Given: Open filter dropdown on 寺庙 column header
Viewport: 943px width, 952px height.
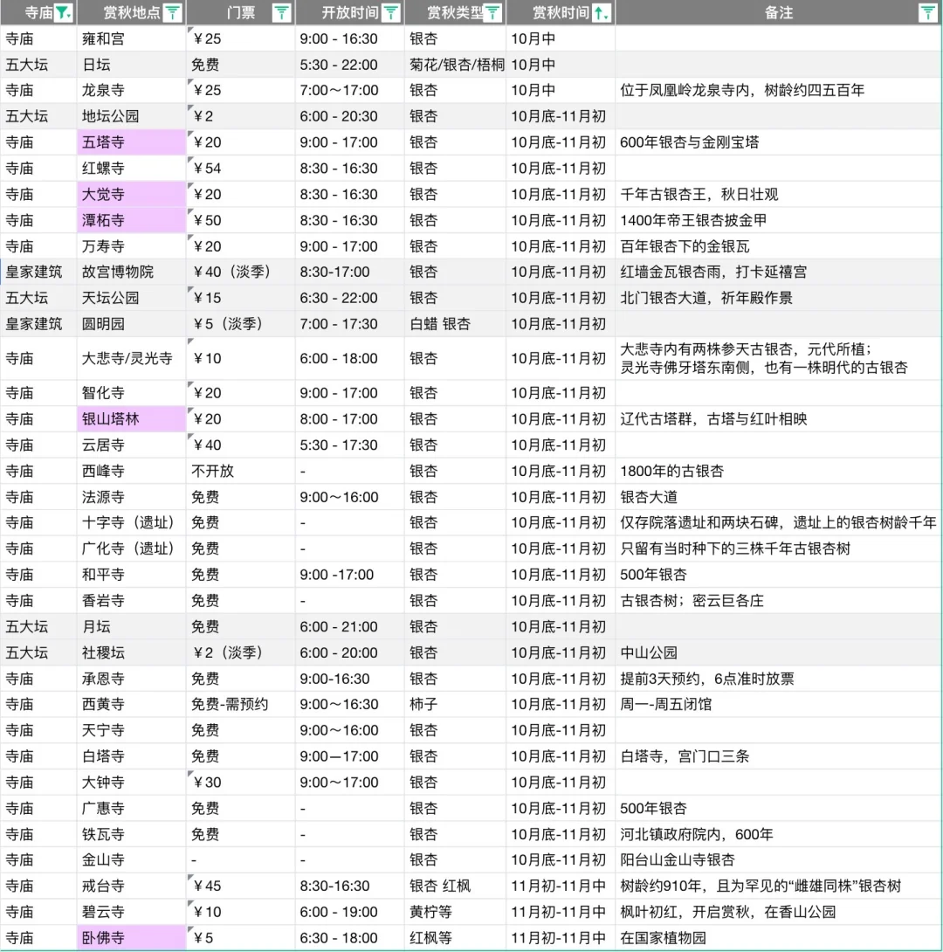Looking at the screenshot, I should (x=63, y=13).
